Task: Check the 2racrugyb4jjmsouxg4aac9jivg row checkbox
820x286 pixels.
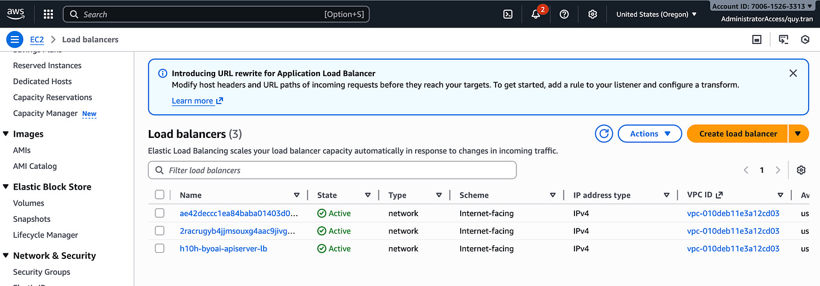Action: [x=159, y=231]
